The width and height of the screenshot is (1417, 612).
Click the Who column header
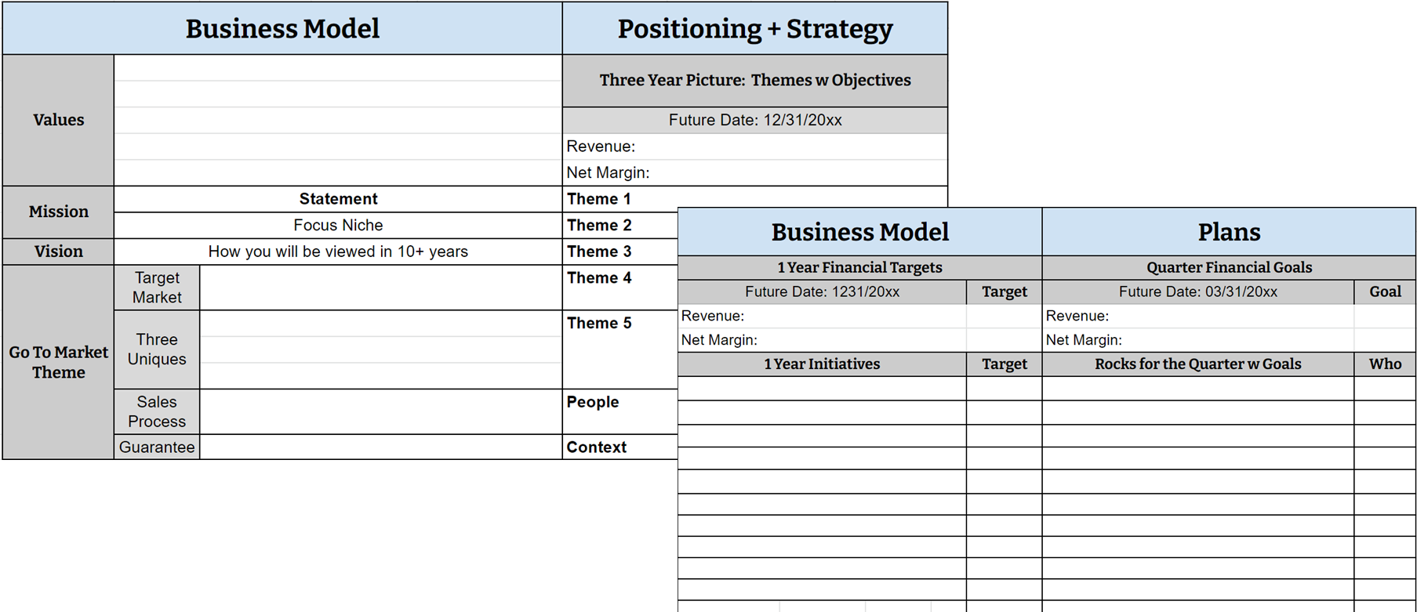(1385, 364)
